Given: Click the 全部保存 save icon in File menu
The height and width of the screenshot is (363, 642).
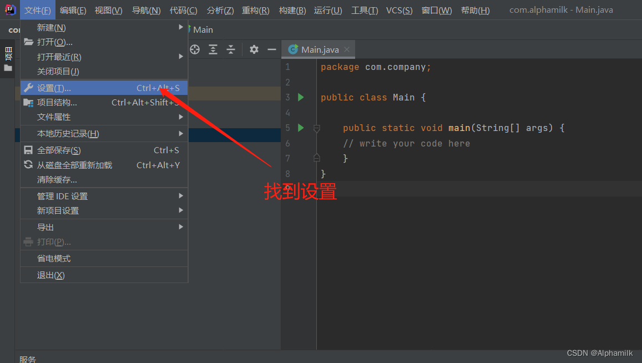Looking at the screenshot, I should [28, 150].
